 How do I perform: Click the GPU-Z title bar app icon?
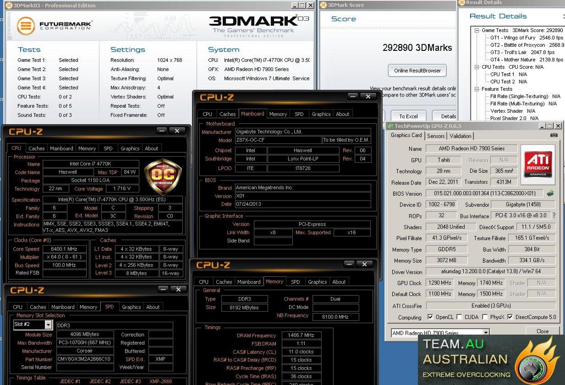[390, 126]
